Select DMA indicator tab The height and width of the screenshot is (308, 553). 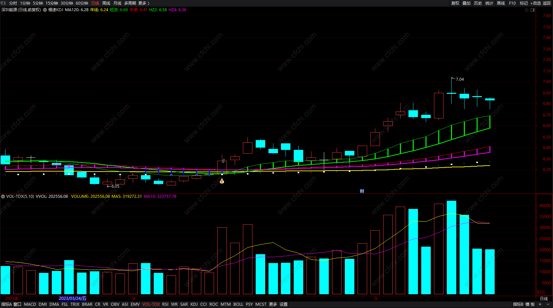click(54, 304)
